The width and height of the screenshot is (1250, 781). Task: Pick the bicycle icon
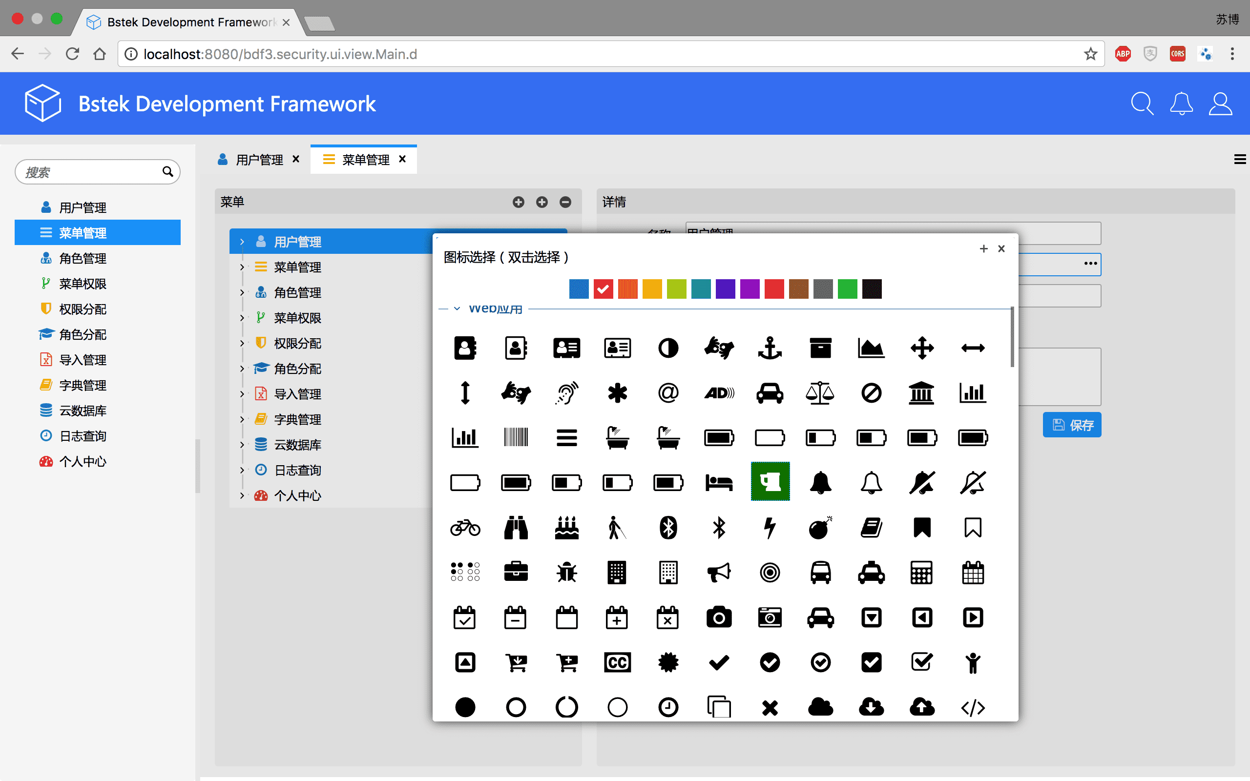pos(465,527)
